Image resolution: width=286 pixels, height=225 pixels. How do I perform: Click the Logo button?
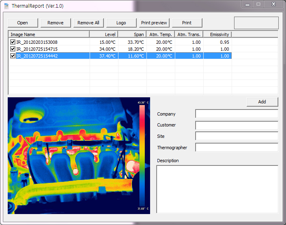(x=121, y=23)
